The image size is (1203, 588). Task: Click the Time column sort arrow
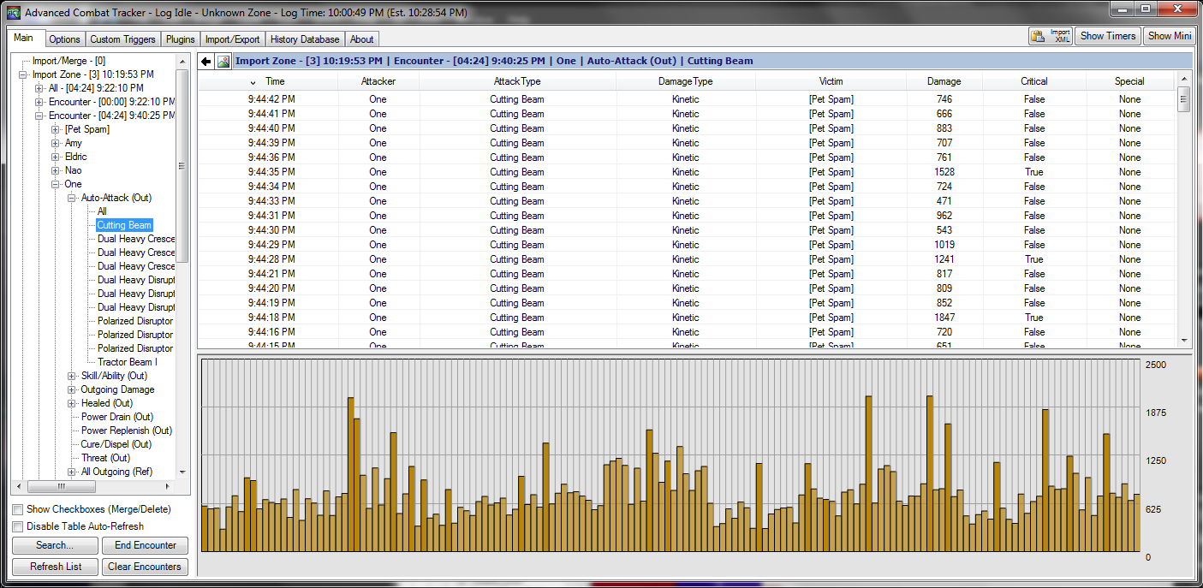(253, 82)
